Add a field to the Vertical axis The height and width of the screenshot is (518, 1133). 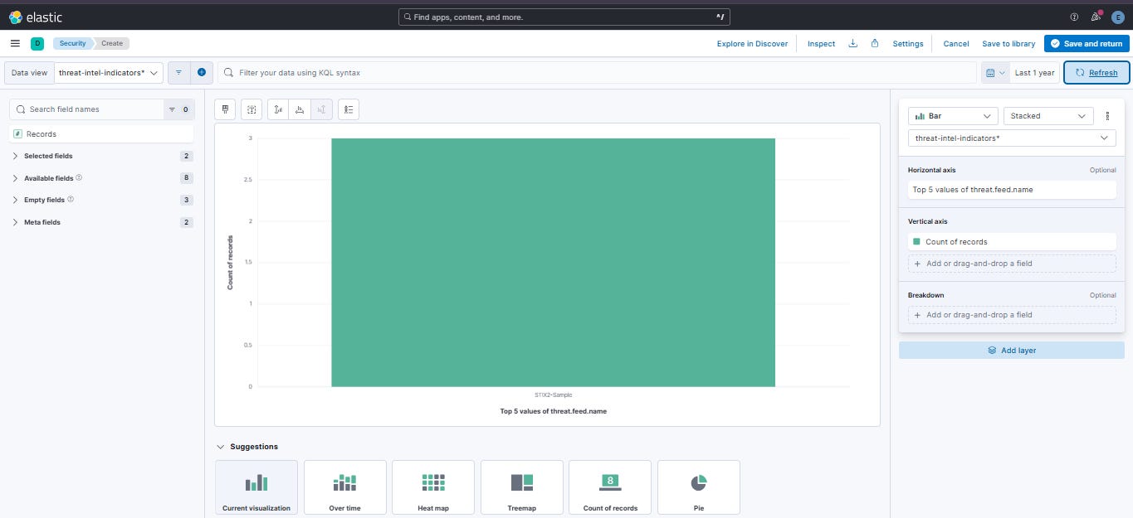[x=1012, y=264]
